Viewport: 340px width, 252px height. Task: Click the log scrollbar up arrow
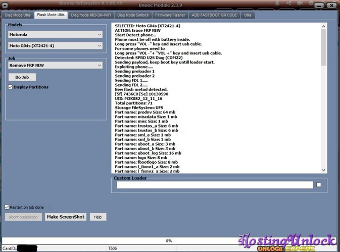(x=324, y=26)
